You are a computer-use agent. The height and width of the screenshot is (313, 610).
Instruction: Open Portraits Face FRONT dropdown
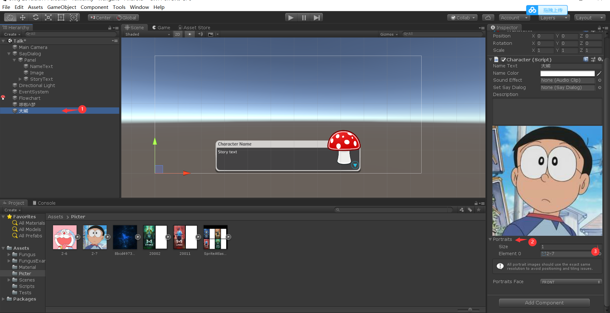point(571,282)
